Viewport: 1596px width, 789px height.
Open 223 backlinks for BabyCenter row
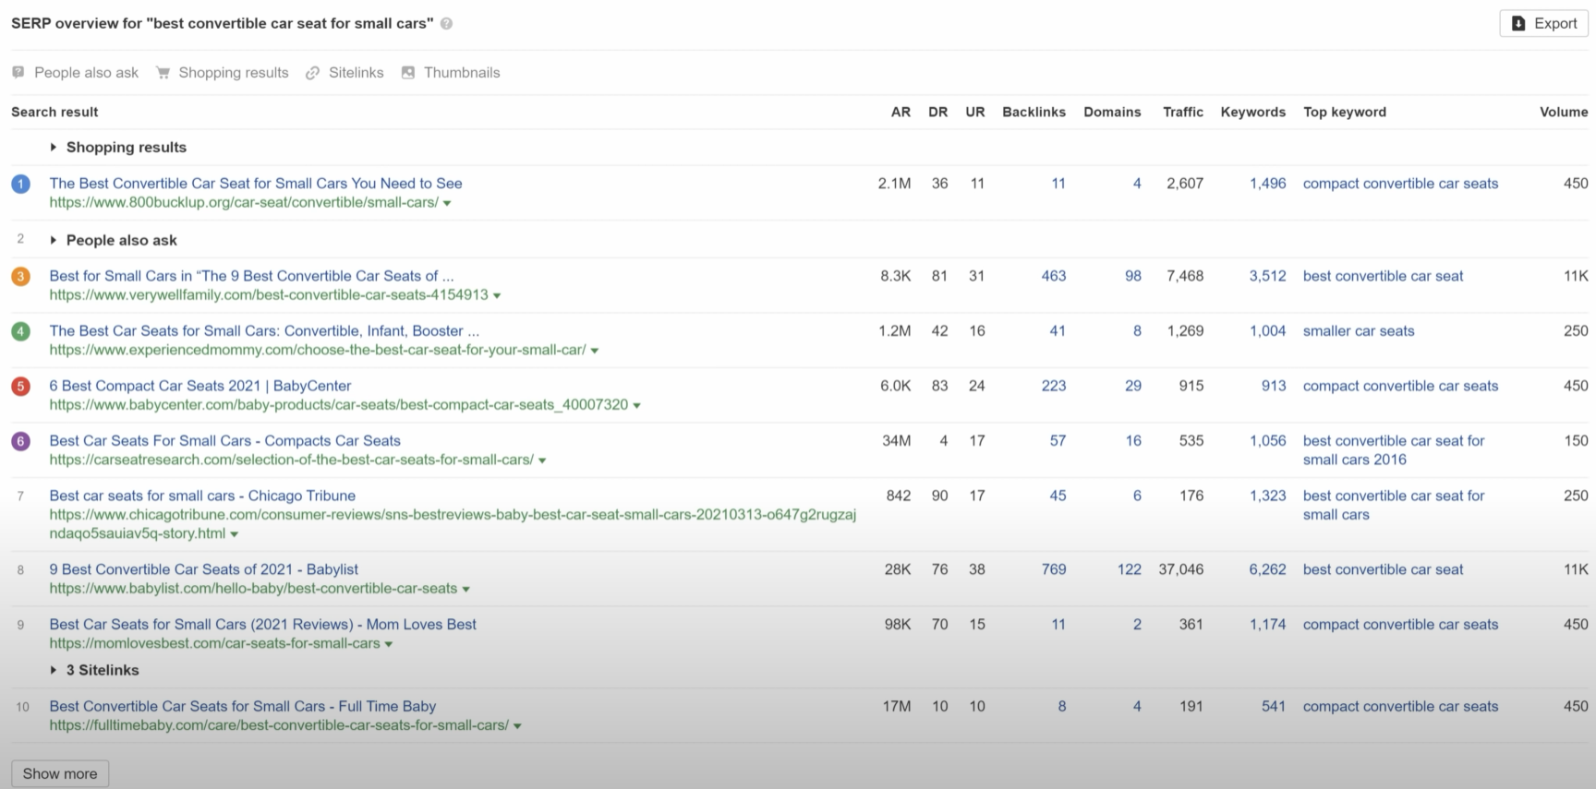1054,386
